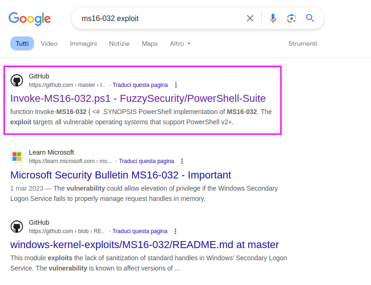This screenshot has height=285, width=371.
Task: Open three-dot menu for first GitHub result
Action: [x=176, y=85]
